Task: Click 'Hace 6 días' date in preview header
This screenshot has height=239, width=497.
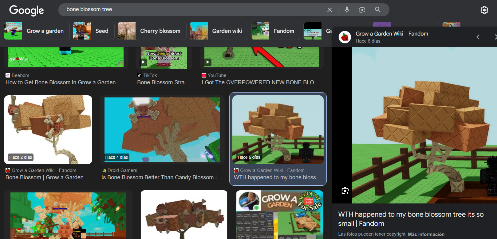Action: click(368, 41)
